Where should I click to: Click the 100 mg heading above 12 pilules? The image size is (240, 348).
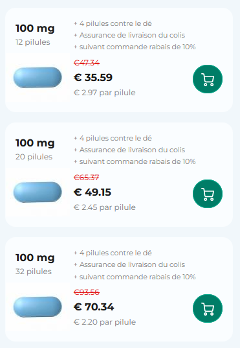(35, 29)
